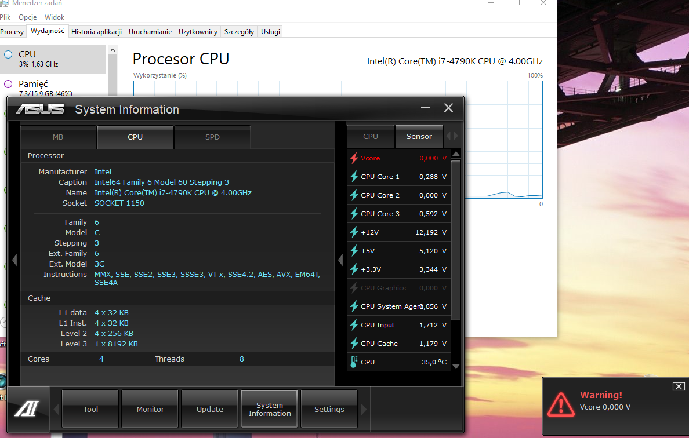This screenshot has height=438, width=689.
Task: Minimize the ASUS System Information window
Action: [x=425, y=108]
